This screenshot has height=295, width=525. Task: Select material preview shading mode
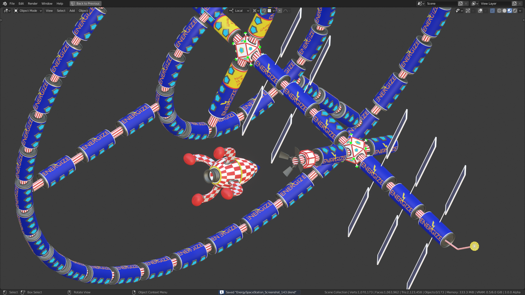[510, 11]
